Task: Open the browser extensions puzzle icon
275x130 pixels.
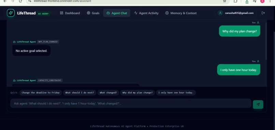Action: pos(235,1)
